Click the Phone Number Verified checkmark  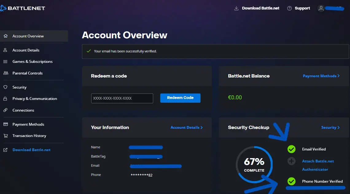(291, 181)
